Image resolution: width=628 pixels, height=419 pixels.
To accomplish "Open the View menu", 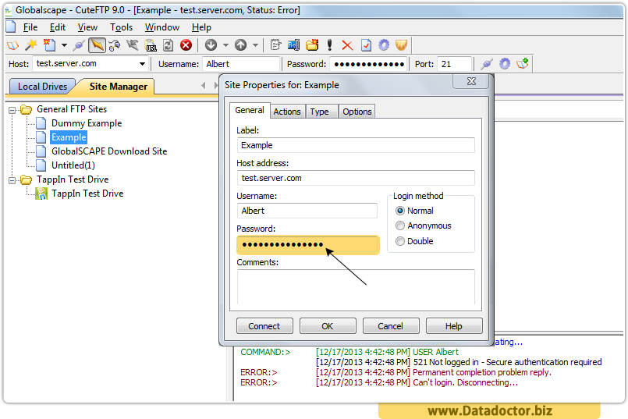I will pos(87,27).
